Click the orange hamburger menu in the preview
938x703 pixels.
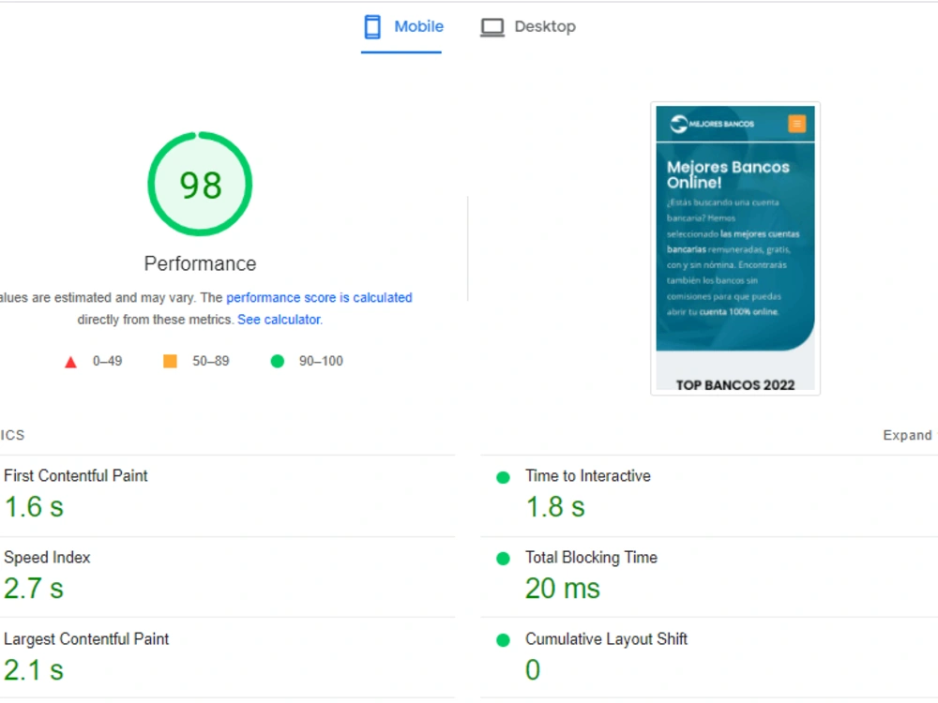tap(796, 124)
